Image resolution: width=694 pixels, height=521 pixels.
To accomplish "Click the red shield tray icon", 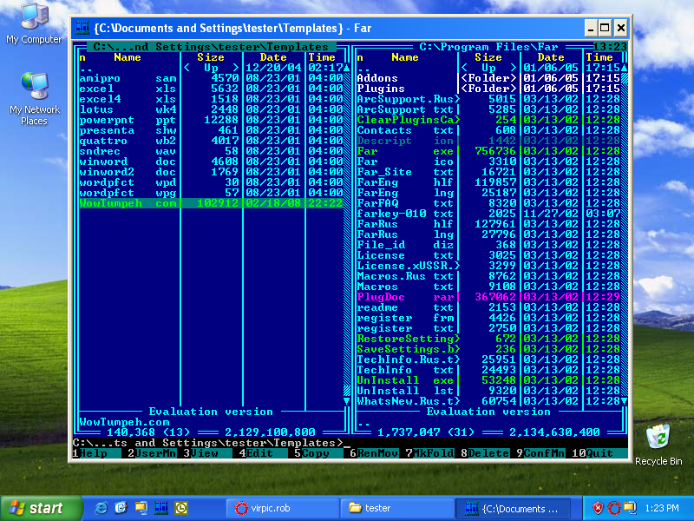I will coord(598,508).
